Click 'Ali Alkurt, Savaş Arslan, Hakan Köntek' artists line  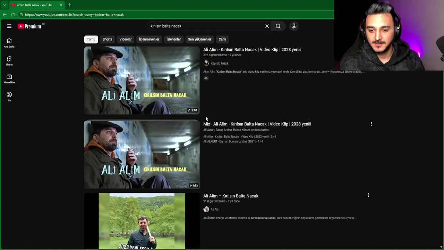(x=236, y=130)
